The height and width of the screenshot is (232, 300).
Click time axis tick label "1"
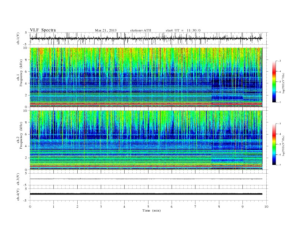(x=53, y=207)
